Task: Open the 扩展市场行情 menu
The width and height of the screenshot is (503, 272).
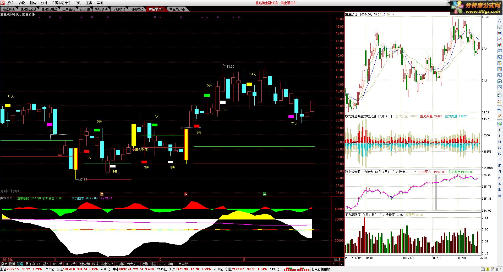Action: 61,3
